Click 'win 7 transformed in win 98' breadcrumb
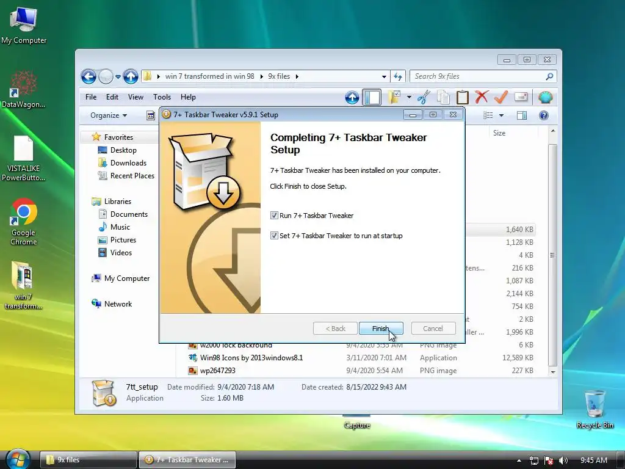 [210, 76]
